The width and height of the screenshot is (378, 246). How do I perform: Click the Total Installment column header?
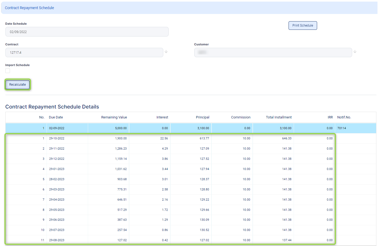click(279, 117)
